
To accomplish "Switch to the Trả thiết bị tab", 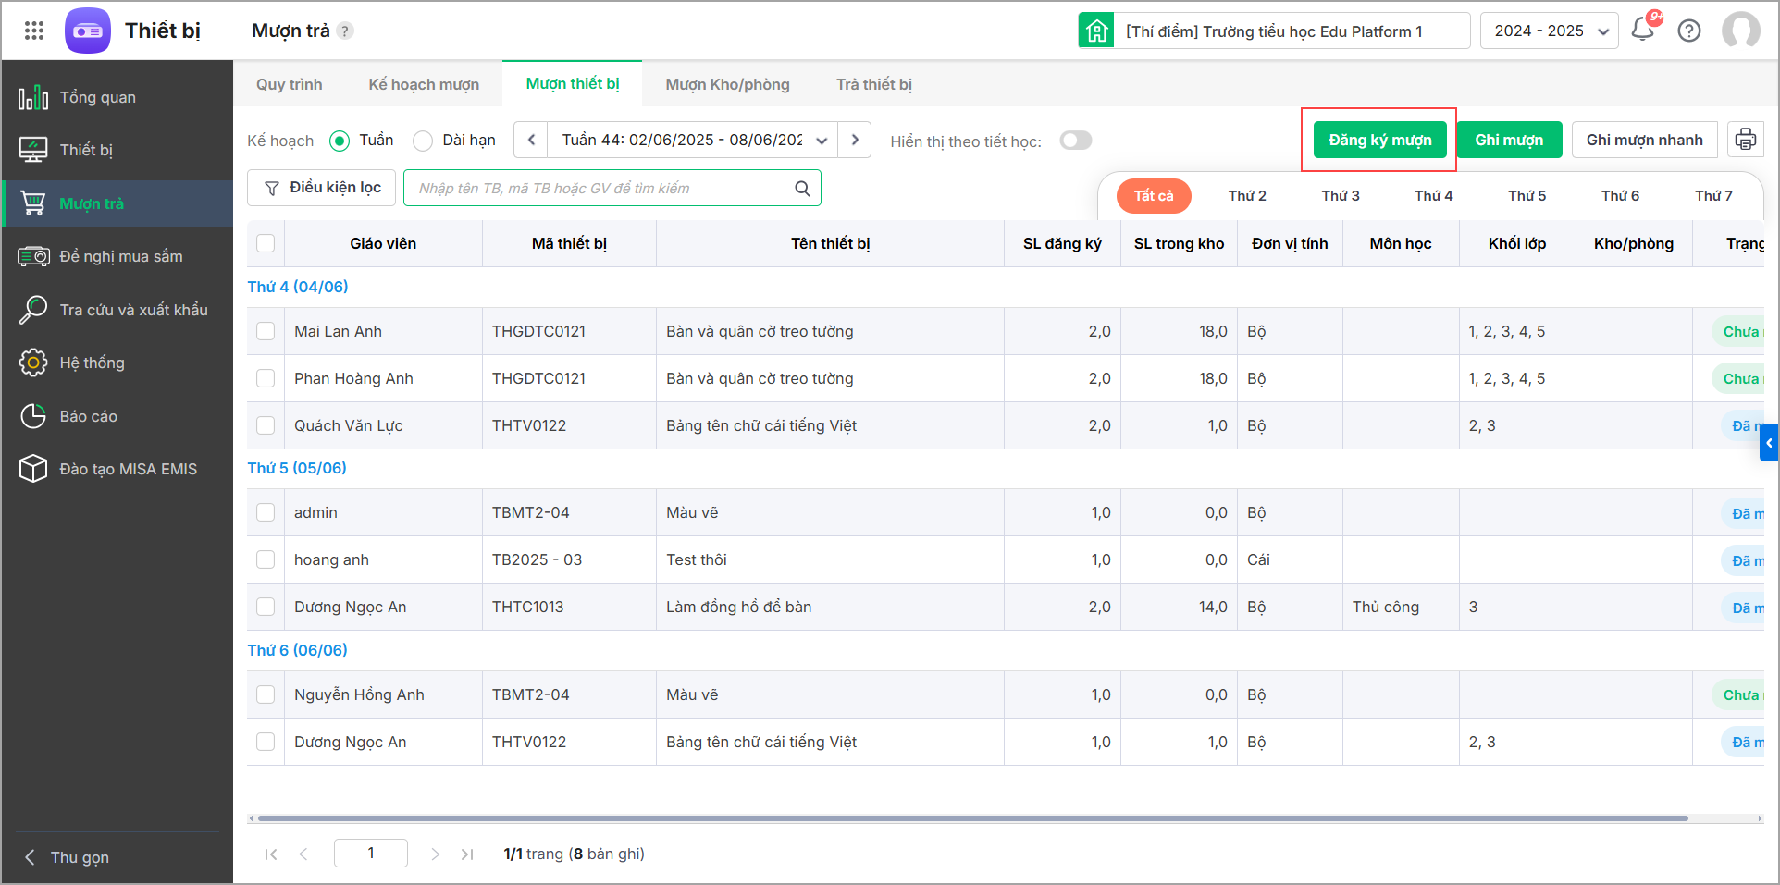I will (x=873, y=84).
